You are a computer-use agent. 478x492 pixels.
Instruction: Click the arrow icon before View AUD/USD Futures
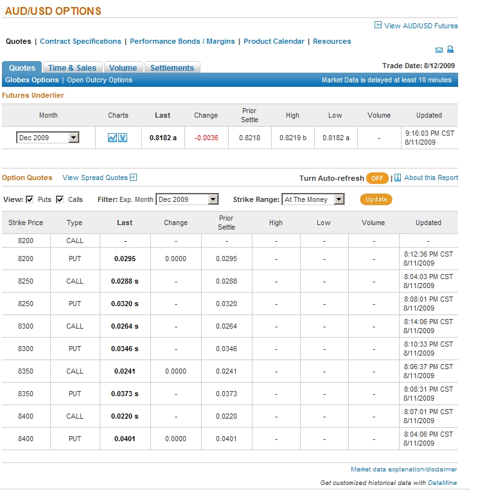[378, 26]
